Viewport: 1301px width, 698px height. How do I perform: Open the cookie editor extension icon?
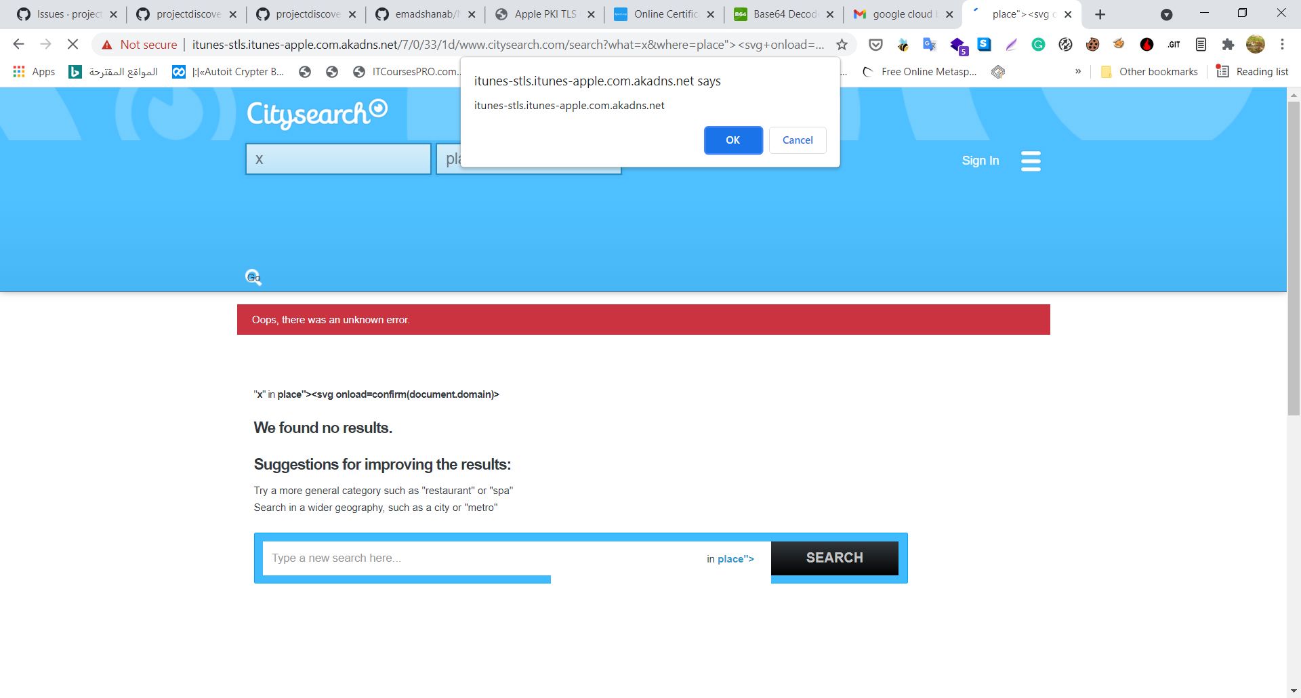click(1092, 45)
